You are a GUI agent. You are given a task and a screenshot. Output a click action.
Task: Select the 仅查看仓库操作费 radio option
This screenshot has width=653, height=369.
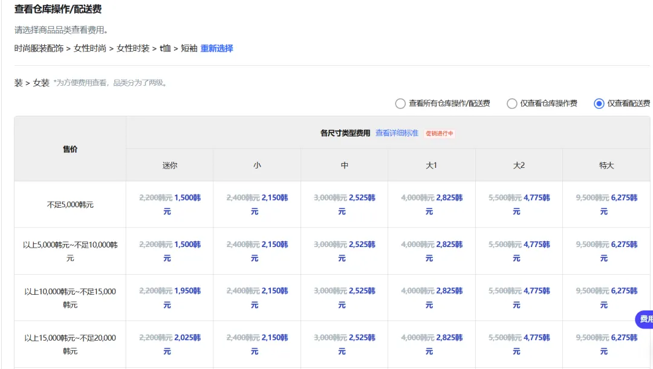click(x=512, y=103)
